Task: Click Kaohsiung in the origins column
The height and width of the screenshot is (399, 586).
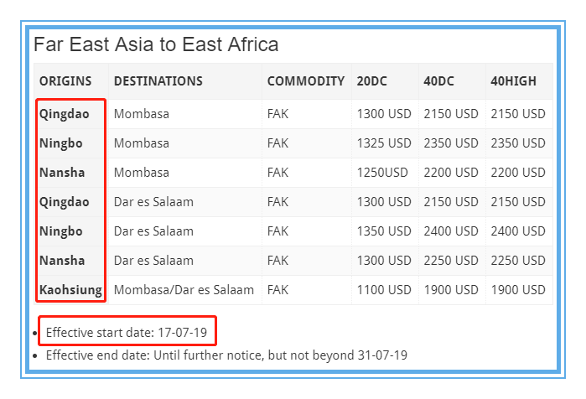Action: [70, 290]
